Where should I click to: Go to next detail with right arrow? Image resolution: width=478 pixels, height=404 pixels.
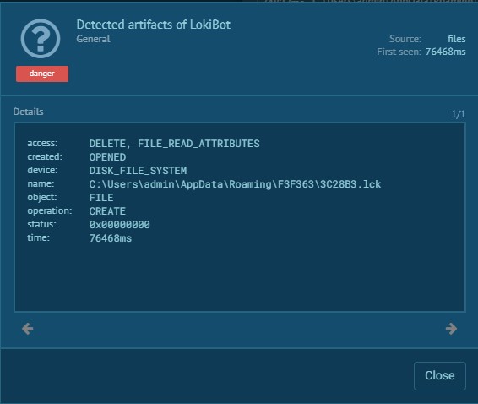pos(451,329)
